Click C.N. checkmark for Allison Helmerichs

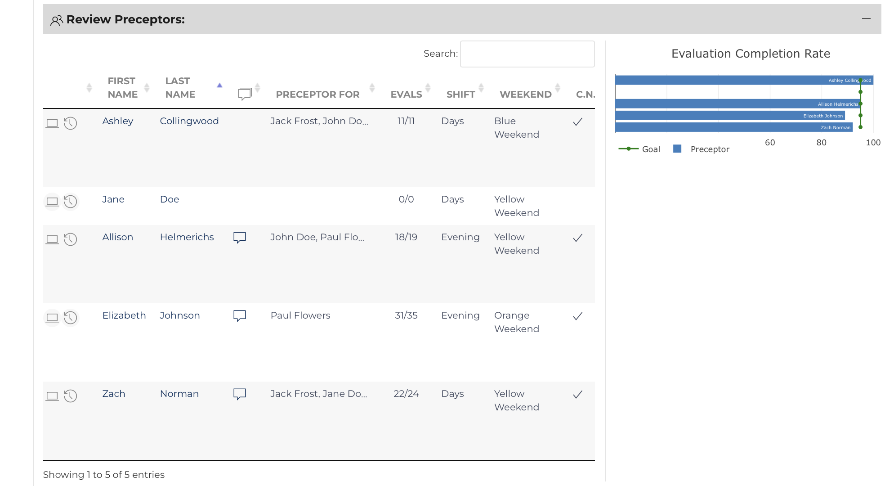(x=578, y=238)
